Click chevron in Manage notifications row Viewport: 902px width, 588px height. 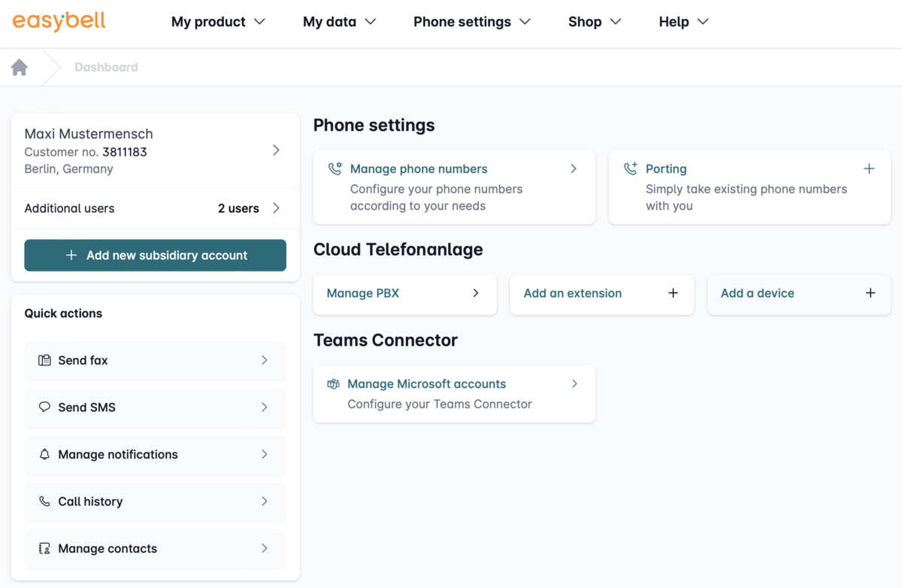(265, 454)
